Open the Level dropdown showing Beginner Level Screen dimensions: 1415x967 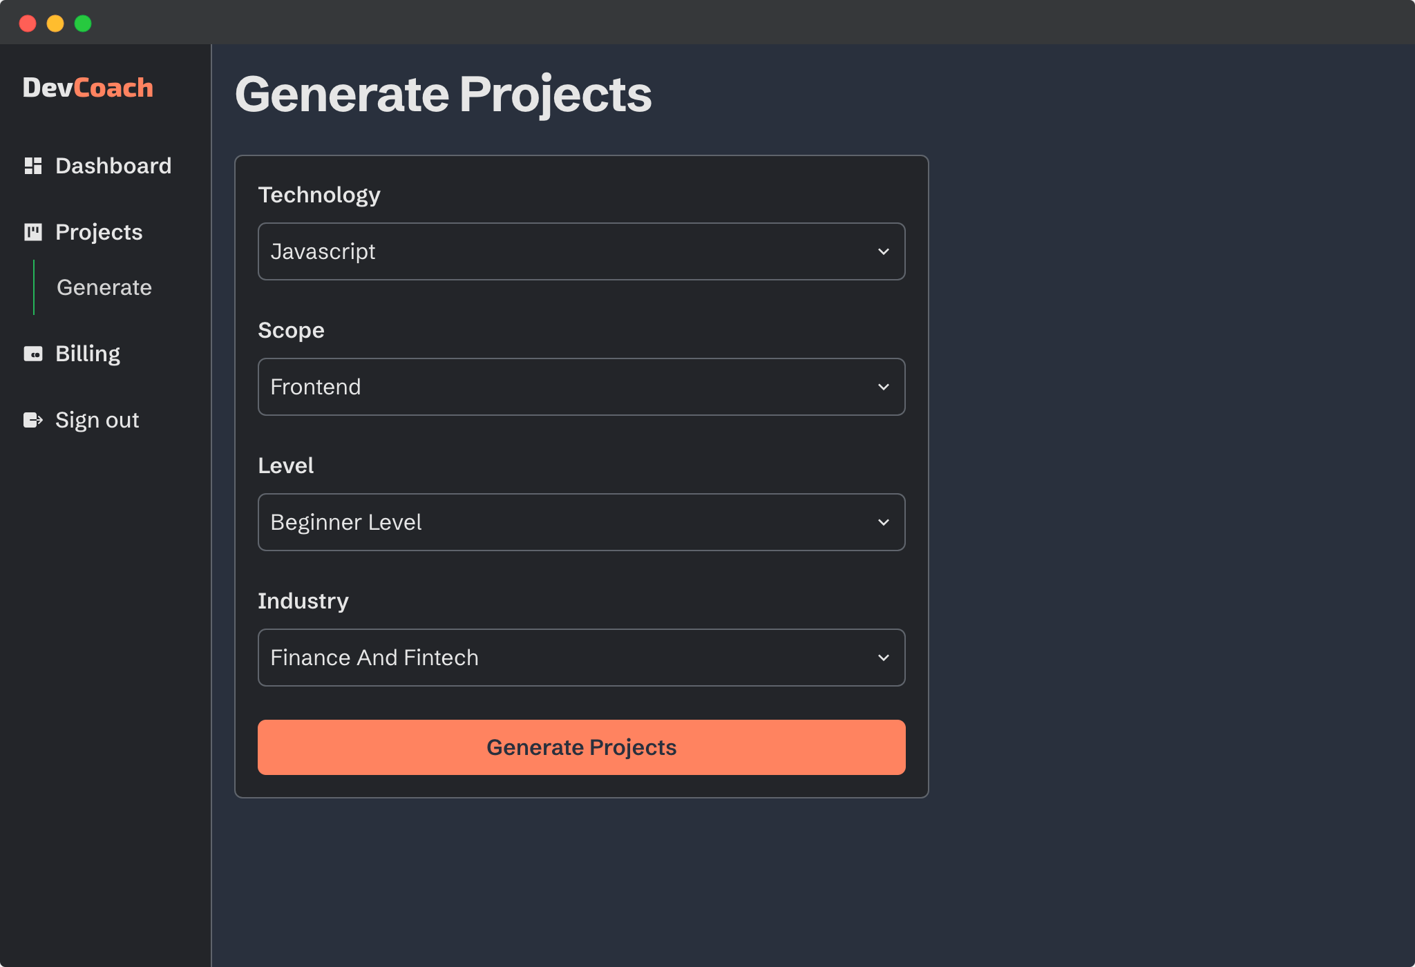click(581, 522)
